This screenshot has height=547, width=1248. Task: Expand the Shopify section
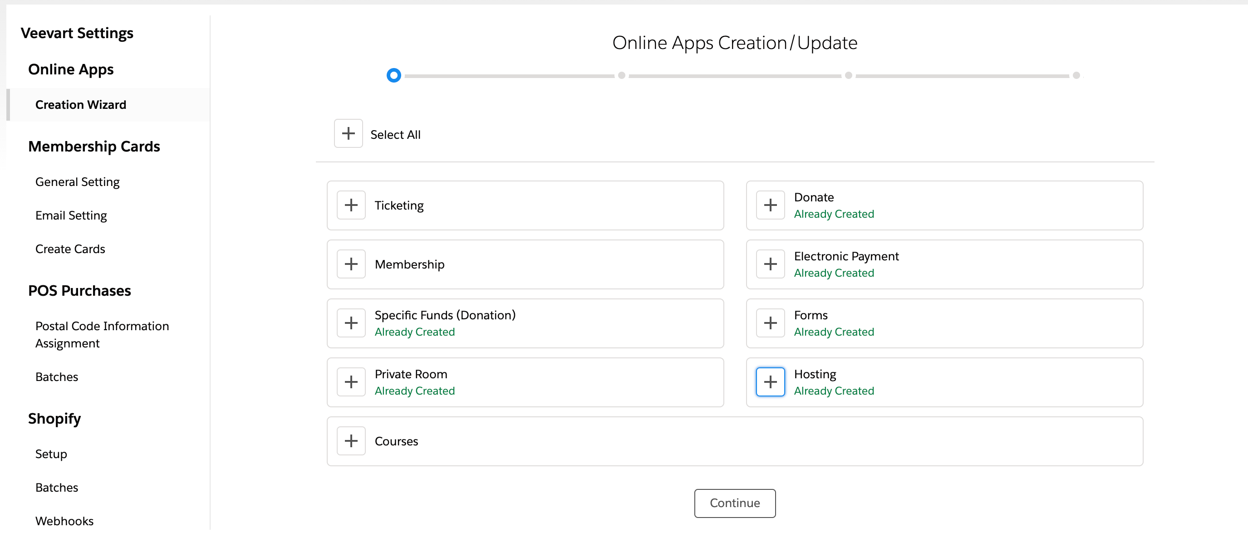point(54,419)
